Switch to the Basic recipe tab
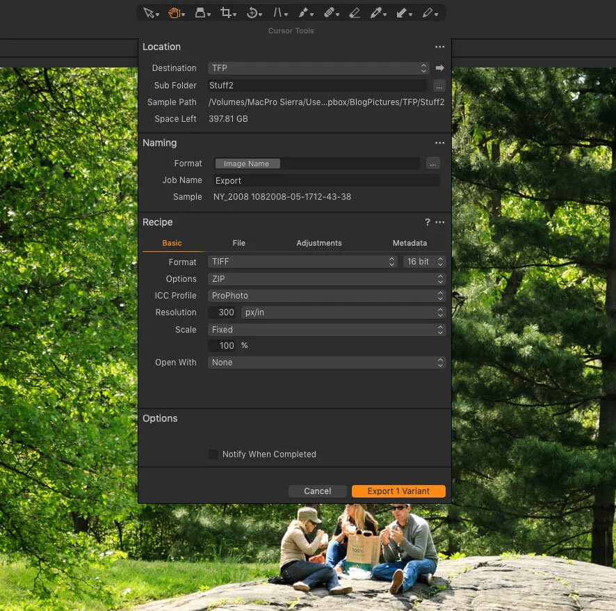Viewport: 616px width, 611px height. point(172,243)
